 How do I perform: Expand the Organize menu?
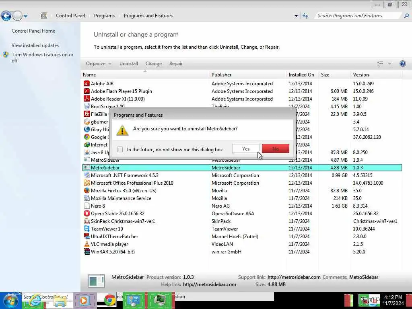coord(99,64)
